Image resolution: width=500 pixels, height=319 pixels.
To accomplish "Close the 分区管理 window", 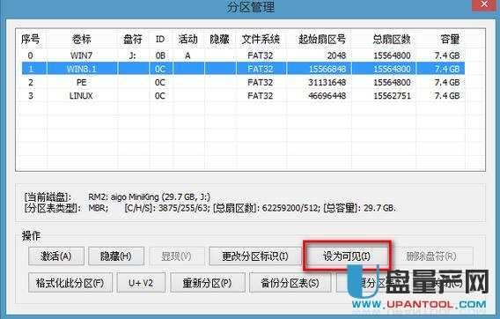I will pos(485,4).
